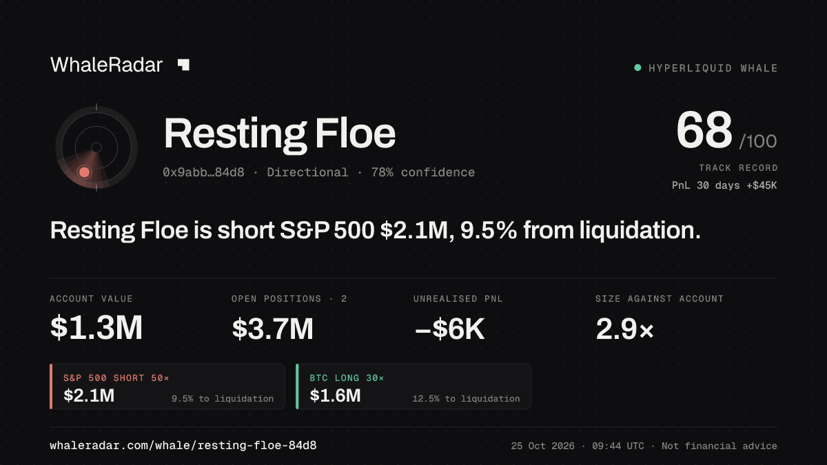Click the radar avatar icon beside Resting Floe
The image size is (827, 465).
96,147
